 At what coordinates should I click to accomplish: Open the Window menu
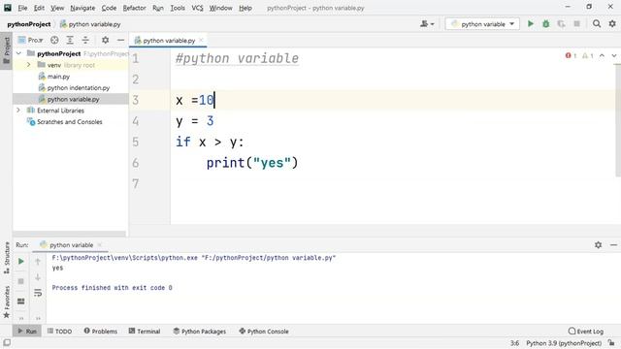pyautogui.click(x=220, y=8)
